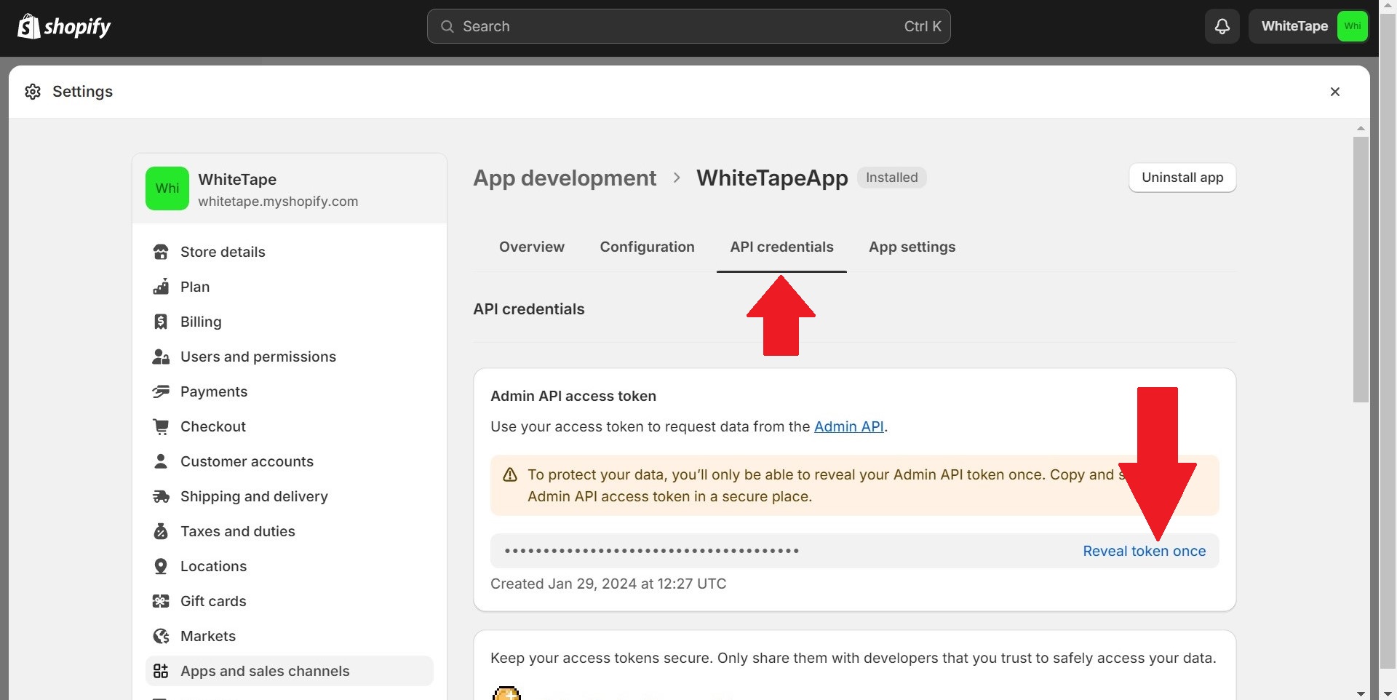Switch to the Configuration tab
This screenshot has width=1397, height=700.
tap(648, 247)
